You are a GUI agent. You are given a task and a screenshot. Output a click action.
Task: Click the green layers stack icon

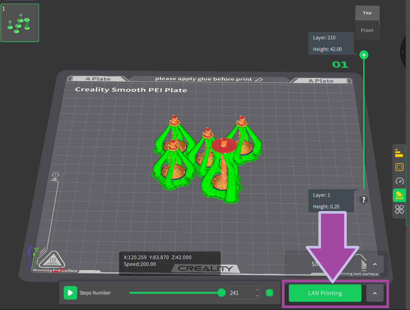[269, 293]
